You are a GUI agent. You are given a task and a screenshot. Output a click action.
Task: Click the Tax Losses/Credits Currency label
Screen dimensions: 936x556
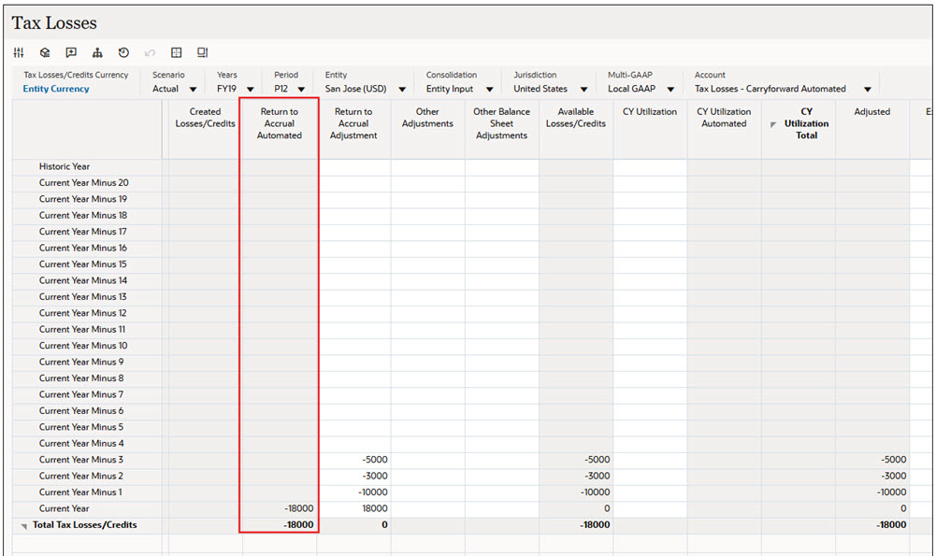[x=76, y=75]
